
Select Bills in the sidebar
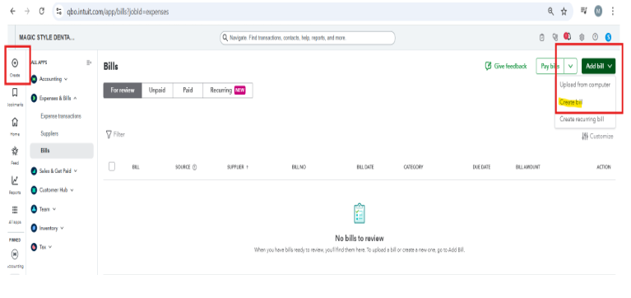click(62, 151)
